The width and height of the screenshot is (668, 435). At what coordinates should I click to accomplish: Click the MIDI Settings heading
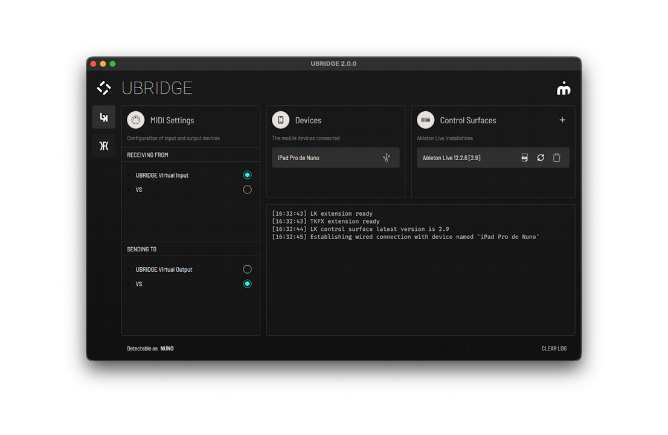(172, 120)
